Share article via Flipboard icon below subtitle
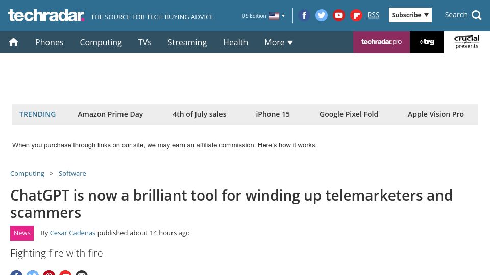Image resolution: width=490 pixels, height=275 pixels. pyautogui.click(x=65, y=273)
